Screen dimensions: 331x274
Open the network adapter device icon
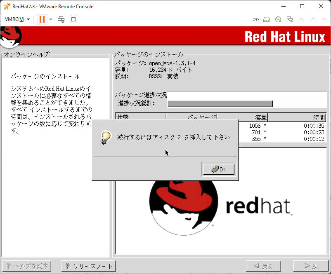(290, 20)
